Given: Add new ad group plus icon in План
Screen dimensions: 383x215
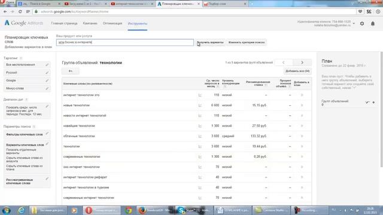Looking at the screenshot, I should click(373, 102).
